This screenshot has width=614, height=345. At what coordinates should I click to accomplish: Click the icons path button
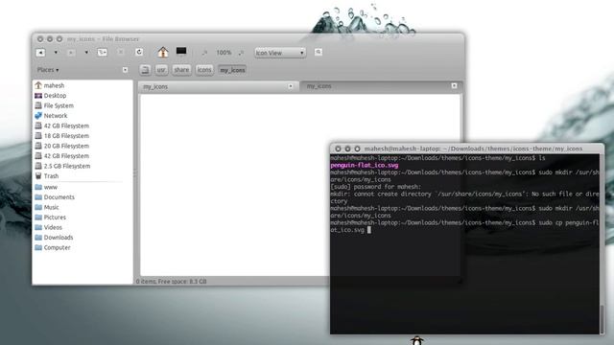(x=204, y=70)
